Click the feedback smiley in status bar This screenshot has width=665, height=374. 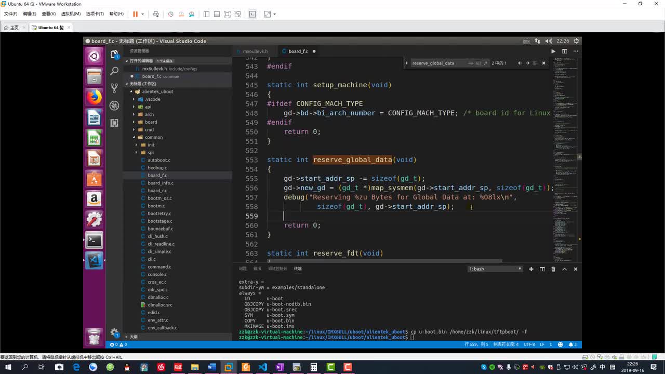click(560, 344)
